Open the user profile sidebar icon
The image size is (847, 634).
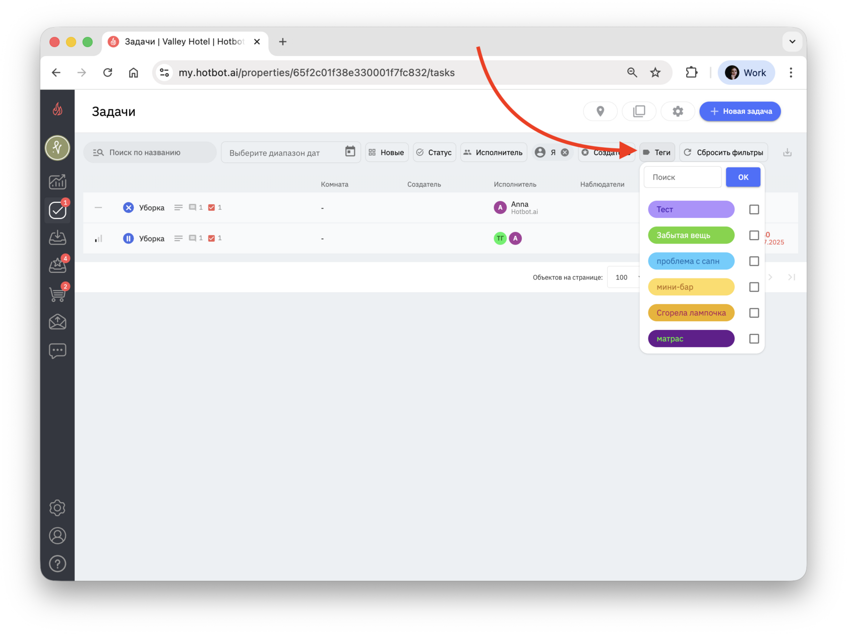57,536
